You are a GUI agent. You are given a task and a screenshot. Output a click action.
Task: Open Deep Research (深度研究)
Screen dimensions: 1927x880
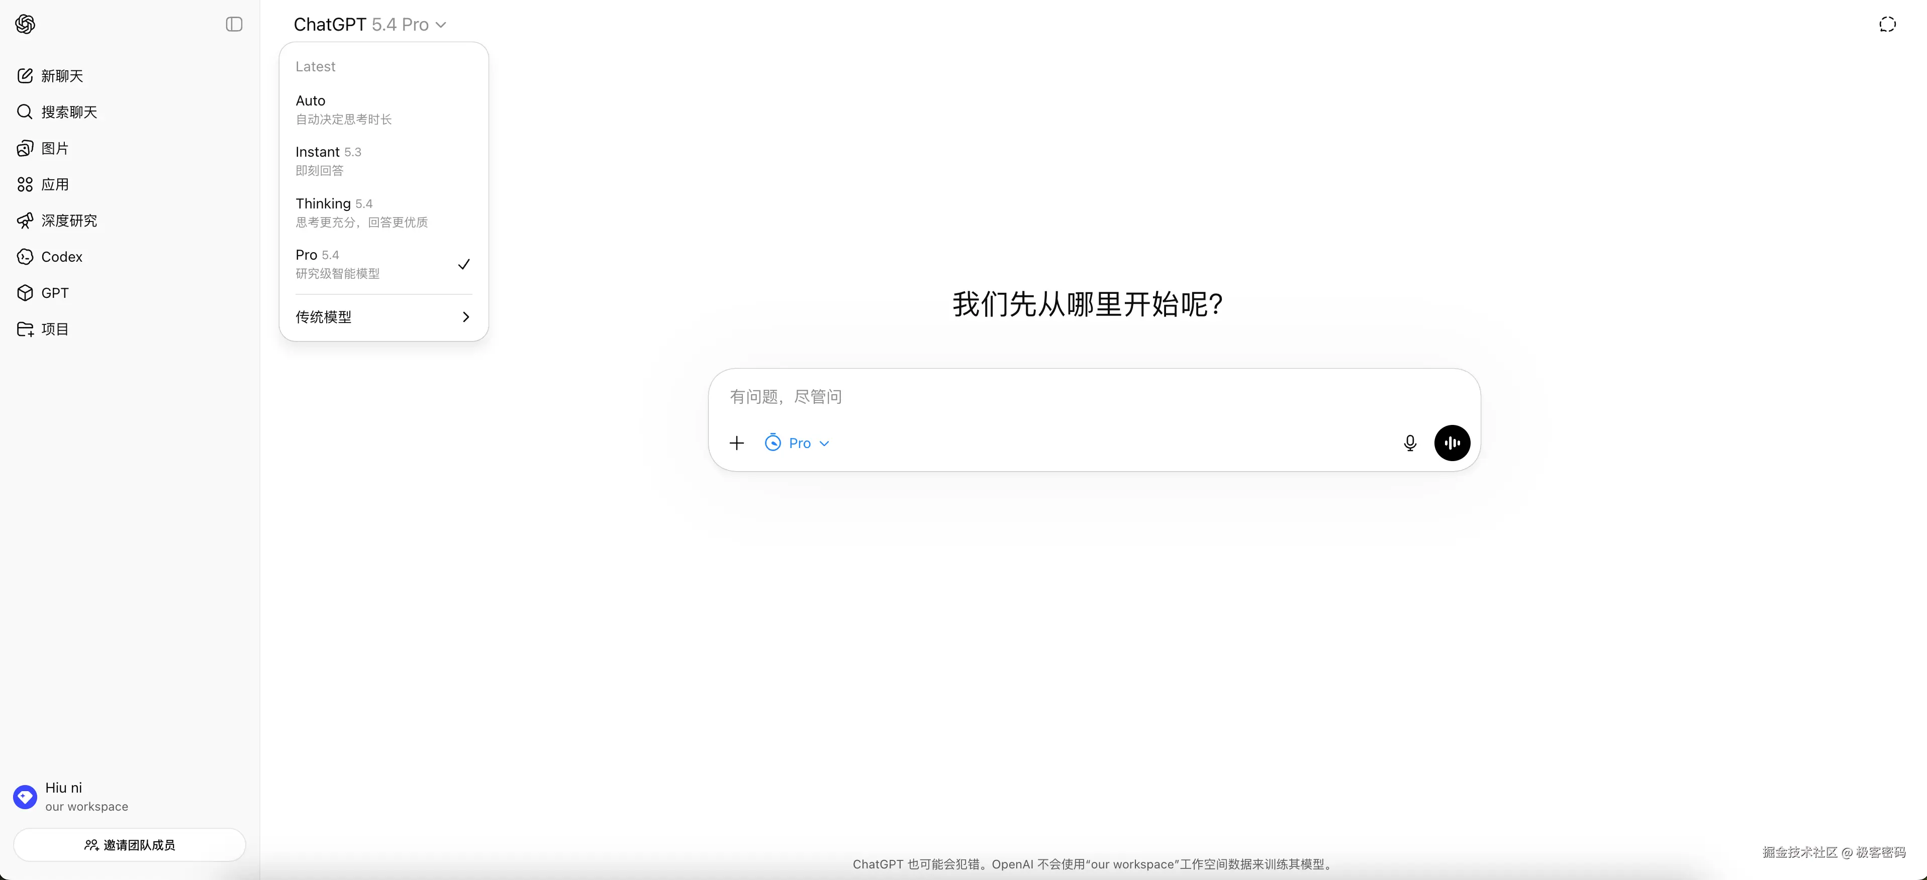coord(68,221)
